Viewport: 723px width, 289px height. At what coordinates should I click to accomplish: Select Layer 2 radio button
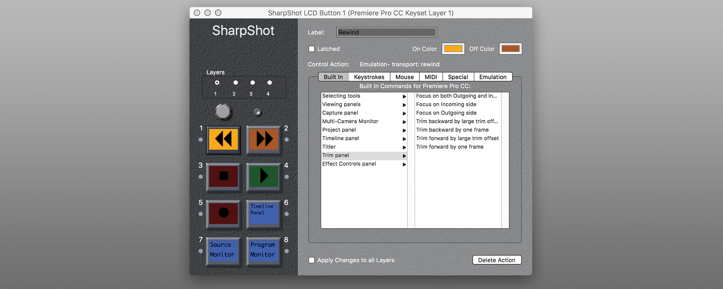pos(236,82)
